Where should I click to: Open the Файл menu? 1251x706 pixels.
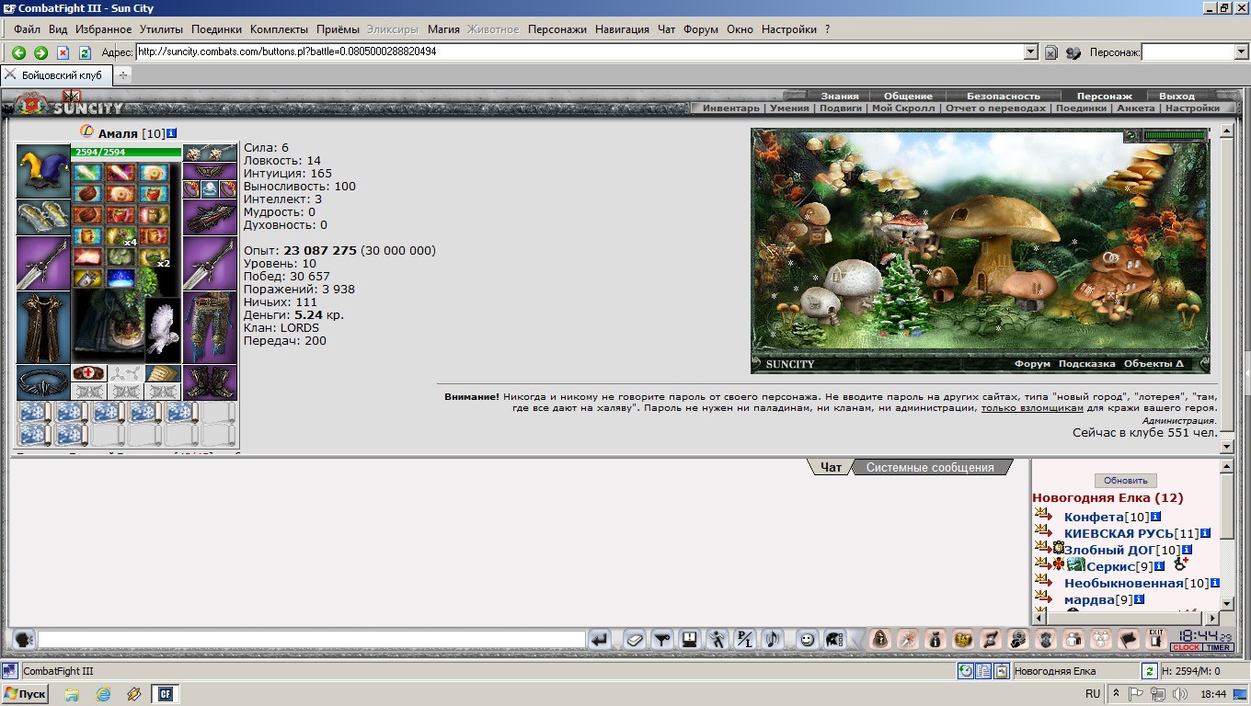pos(27,29)
